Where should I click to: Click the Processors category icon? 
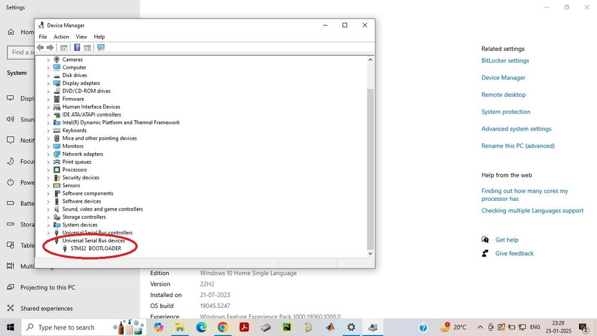pyautogui.click(x=57, y=170)
